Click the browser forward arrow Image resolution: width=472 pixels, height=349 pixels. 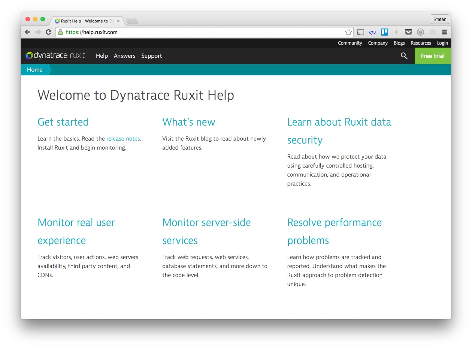(x=38, y=32)
